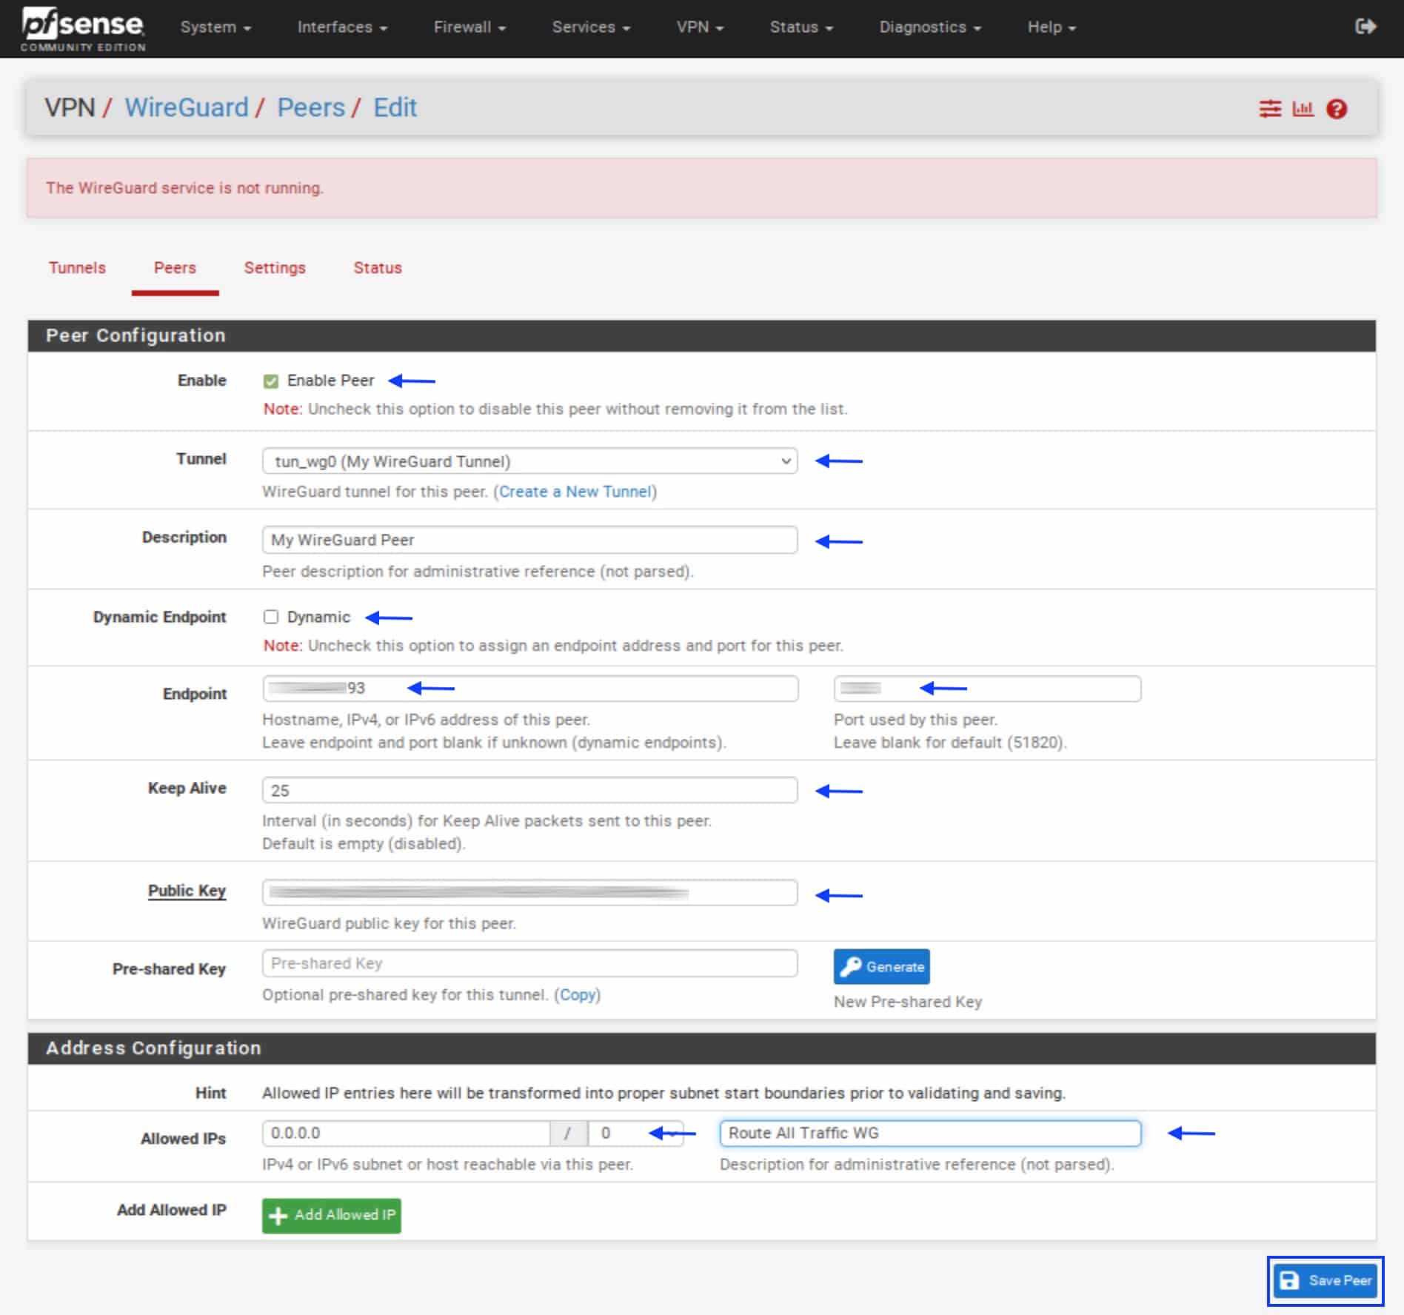Viewport: 1404px width, 1315px height.
Task: Focus the Keep Alive field
Action: [x=529, y=790]
